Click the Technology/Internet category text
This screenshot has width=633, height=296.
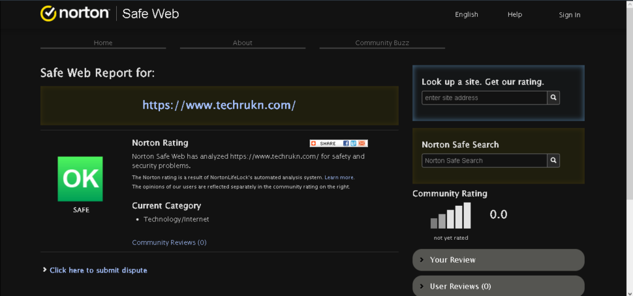pyautogui.click(x=176, y=219)
